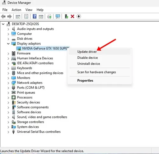Click the red X Uninstall device toolbar icon

tap(73, 16)
